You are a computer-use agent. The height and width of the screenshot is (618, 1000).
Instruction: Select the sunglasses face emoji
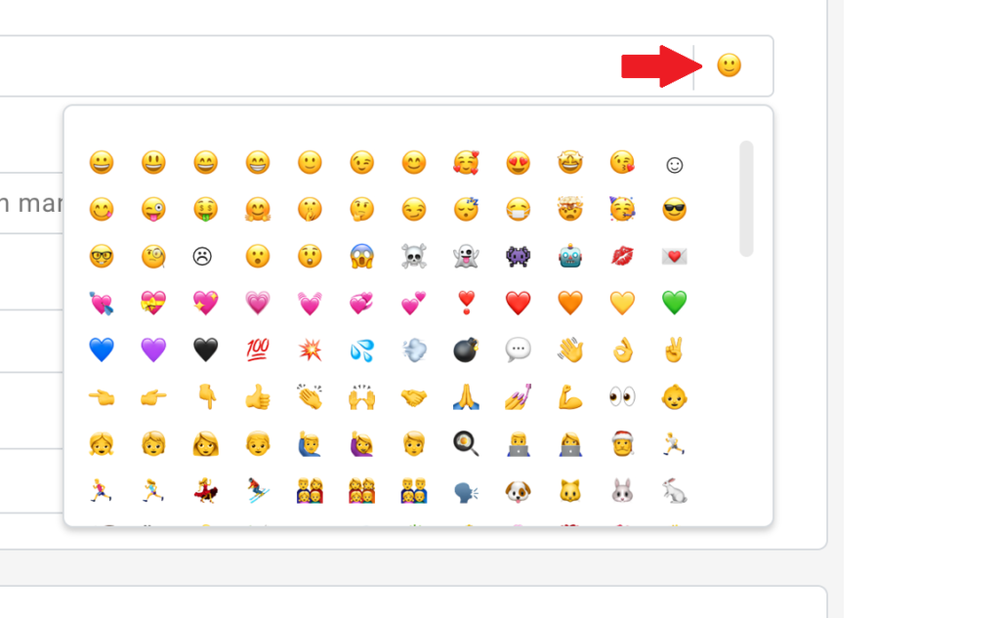(674, 209)
